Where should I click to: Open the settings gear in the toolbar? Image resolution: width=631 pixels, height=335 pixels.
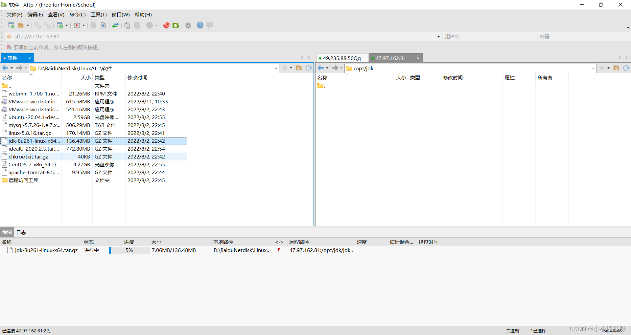(188, 25)
